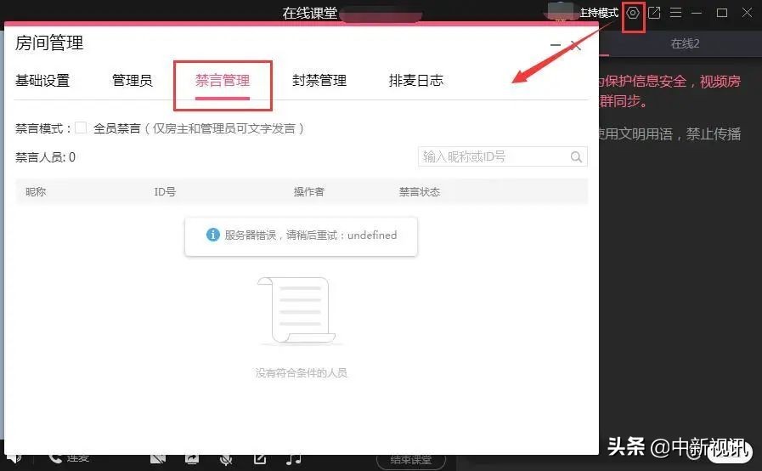Minimize the 房间管理 dialog
The width and height of the screenshot is (762, 471).
(556, 45)
